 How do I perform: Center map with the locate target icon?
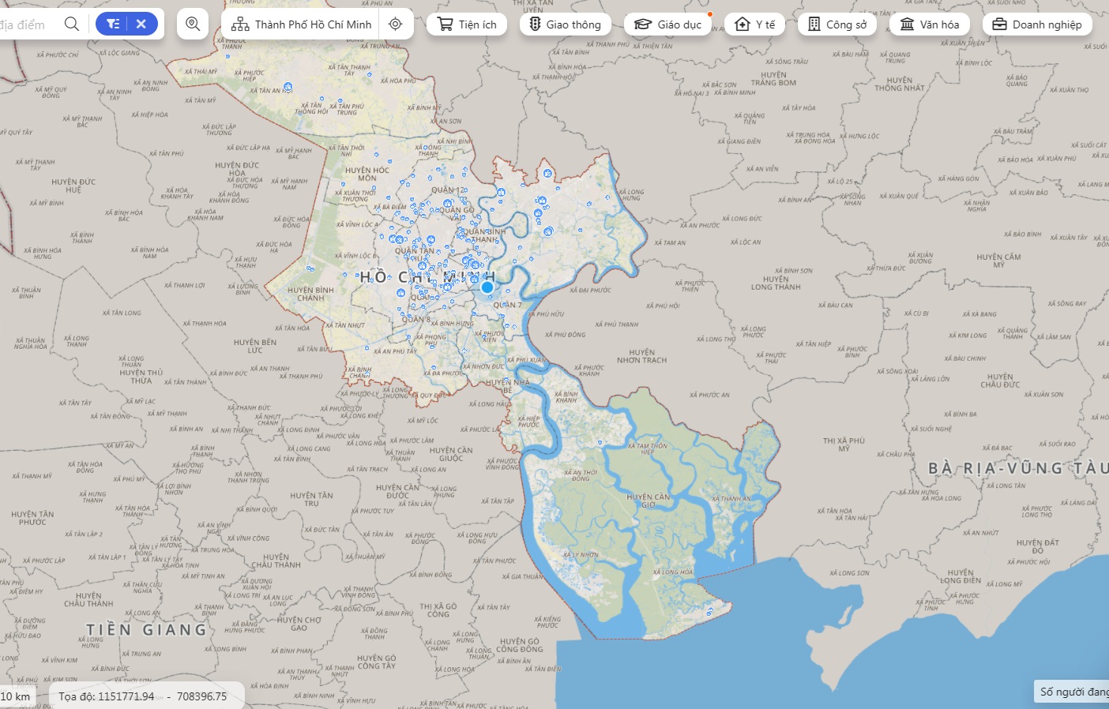[x=396, y=24]
